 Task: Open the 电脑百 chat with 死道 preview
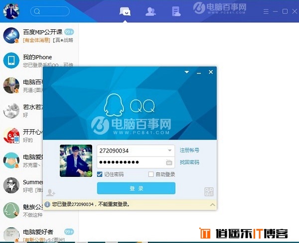point(21,85)
